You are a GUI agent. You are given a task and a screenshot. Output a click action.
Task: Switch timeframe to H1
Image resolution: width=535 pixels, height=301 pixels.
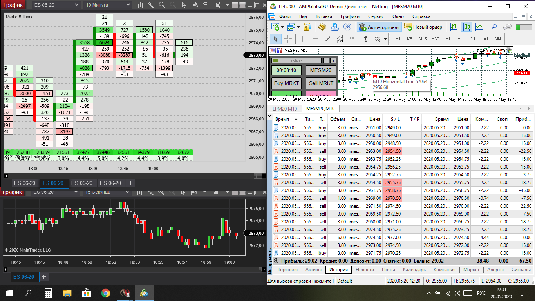pos(448,39)
